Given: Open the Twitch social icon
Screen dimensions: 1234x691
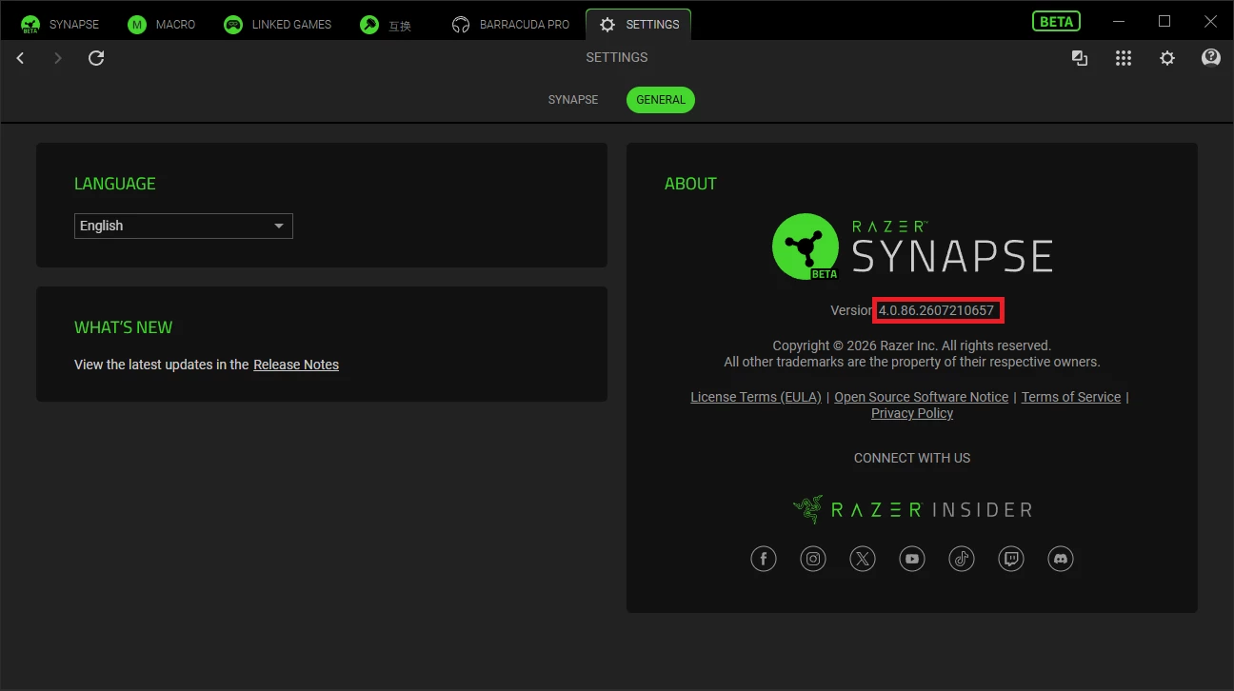Looking at the screenshot, I should [x=1011, y=559].
